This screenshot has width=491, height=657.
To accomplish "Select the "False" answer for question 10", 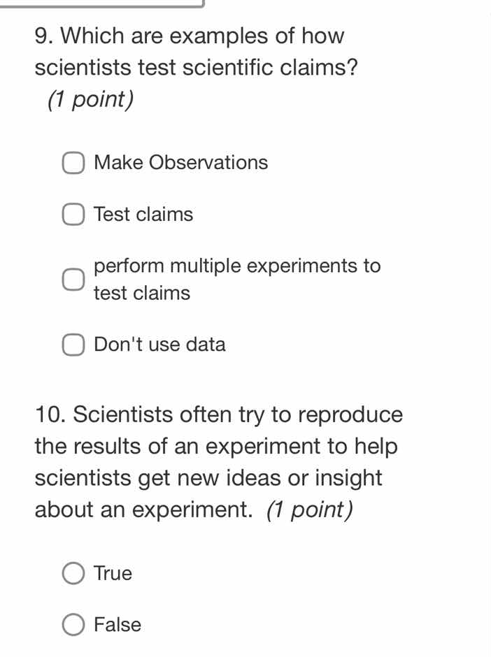I will [73, 624].
